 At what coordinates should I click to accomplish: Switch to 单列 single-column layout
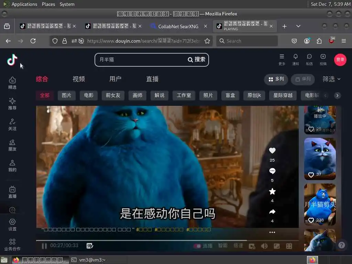pos(303,79)
